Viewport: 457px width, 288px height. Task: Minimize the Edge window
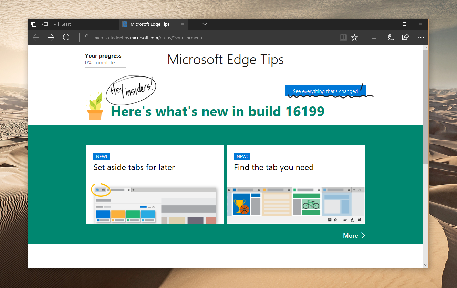coord(389,24)
